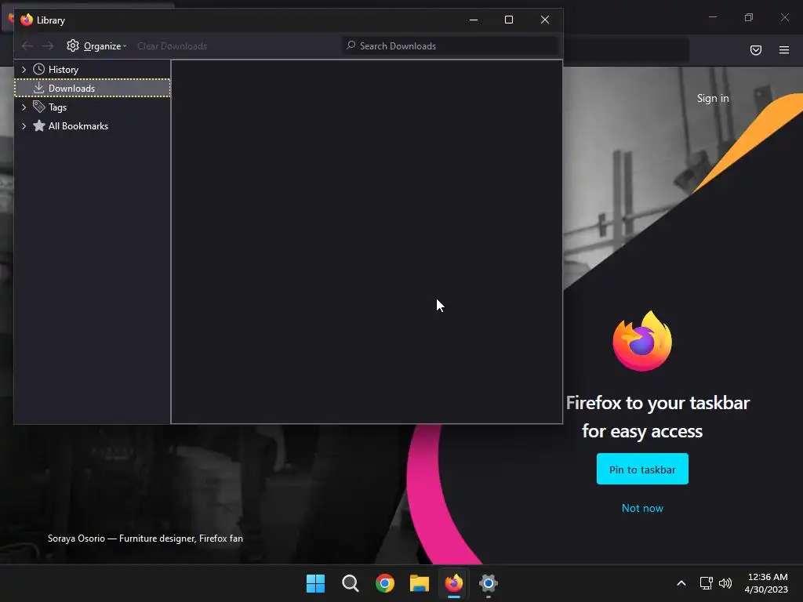Viewport: 803px width, 602px height.
Task: Go back with Library back arrow
Action: click(27, 46)
